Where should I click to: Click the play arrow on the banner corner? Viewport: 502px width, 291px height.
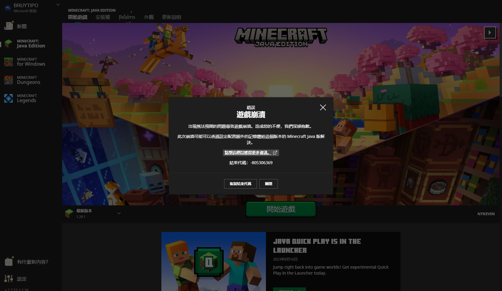[x=490, y=33]
